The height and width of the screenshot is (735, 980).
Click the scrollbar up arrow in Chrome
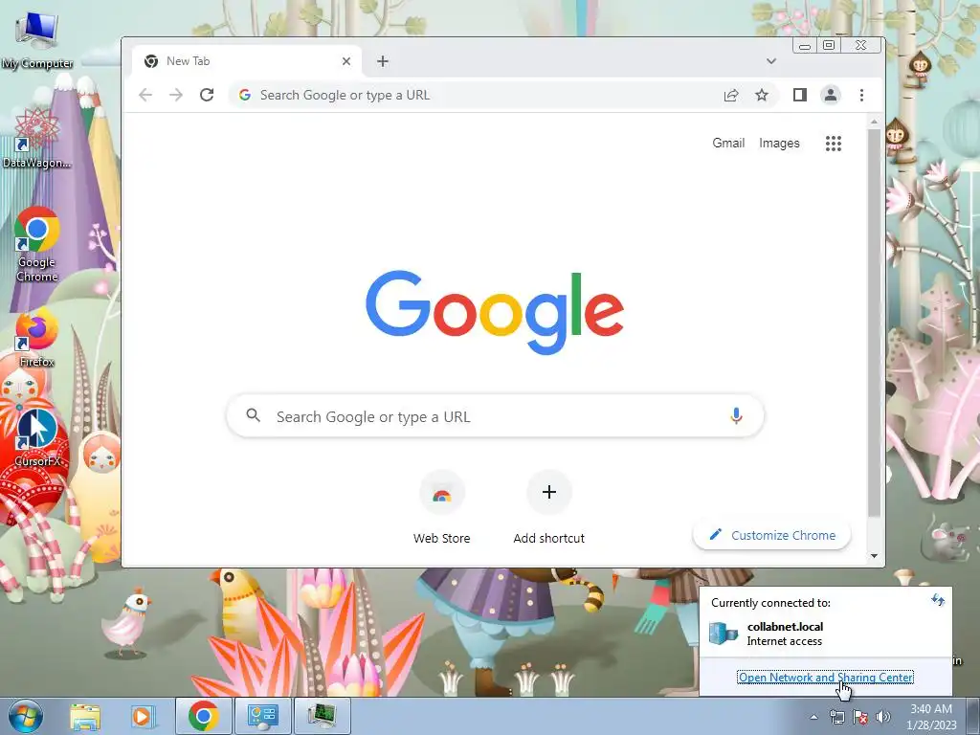(874, 122)
